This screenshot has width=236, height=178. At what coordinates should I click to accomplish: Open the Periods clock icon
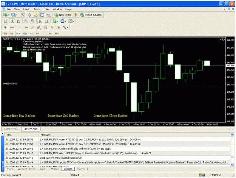[62, 21]
